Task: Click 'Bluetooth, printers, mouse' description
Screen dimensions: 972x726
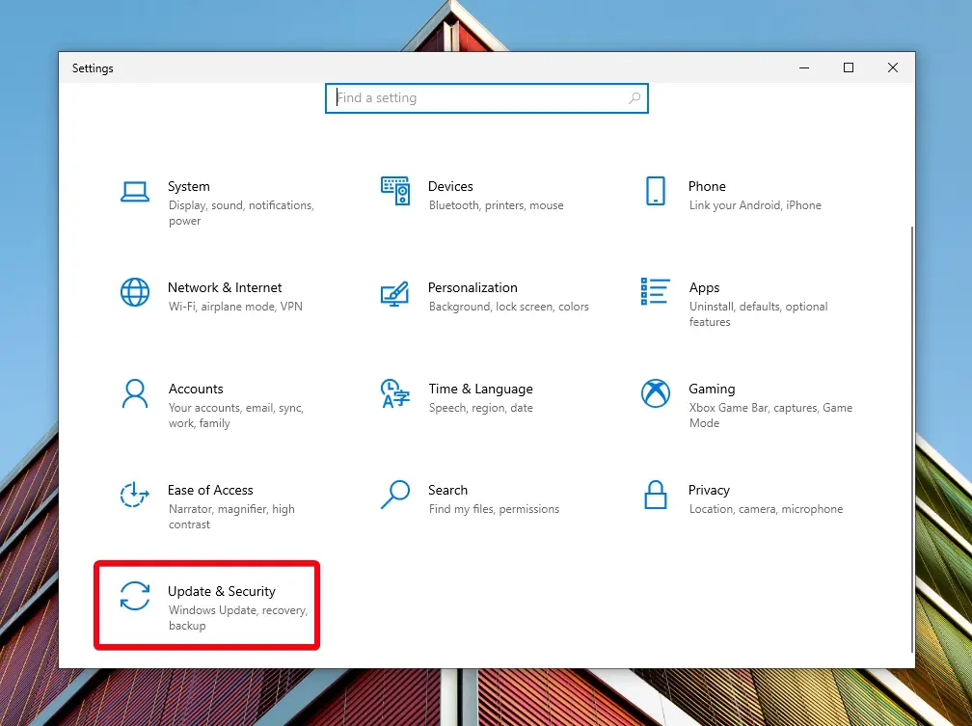Action: [496, 205]
